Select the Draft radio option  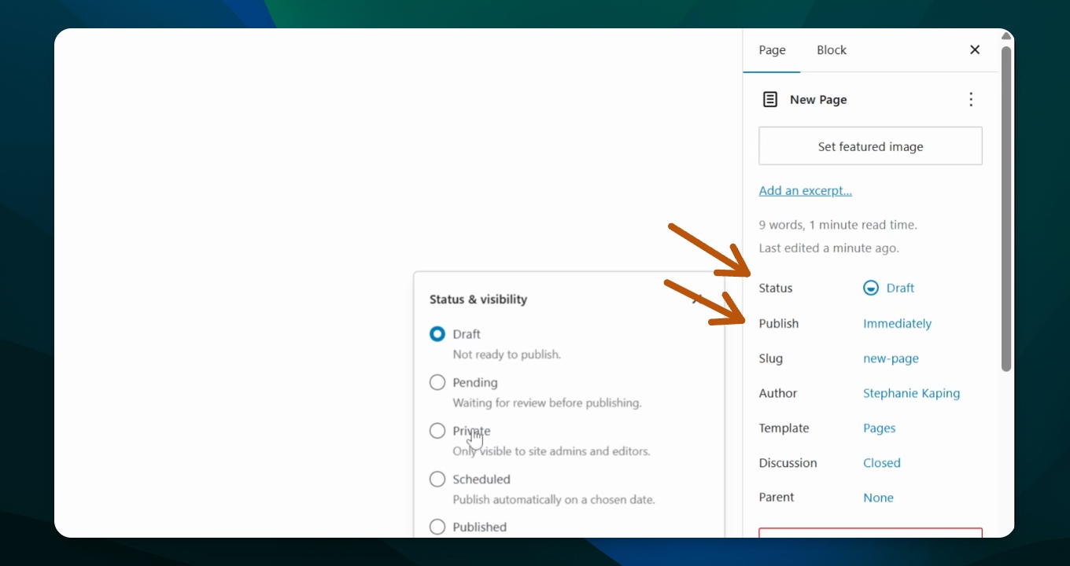(437, 334)
